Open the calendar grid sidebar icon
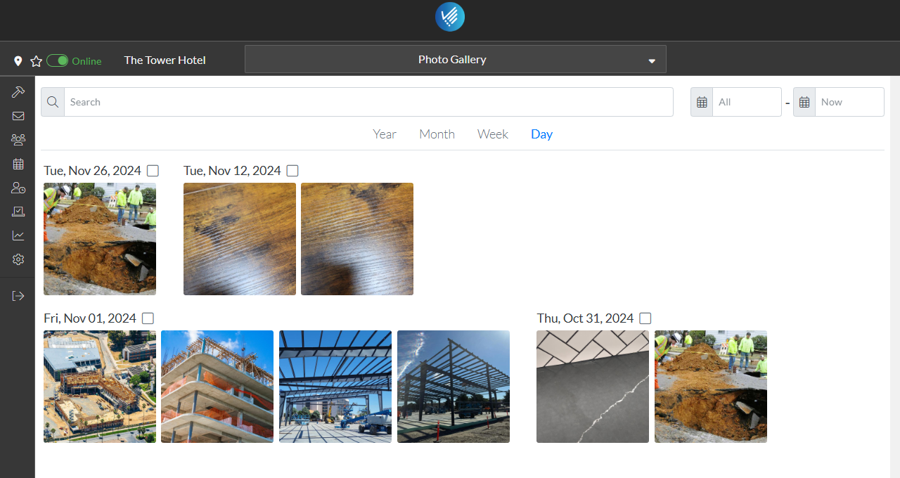Image resolution: width=900 pixels, height=478 pixels. [x=18, y=164]
